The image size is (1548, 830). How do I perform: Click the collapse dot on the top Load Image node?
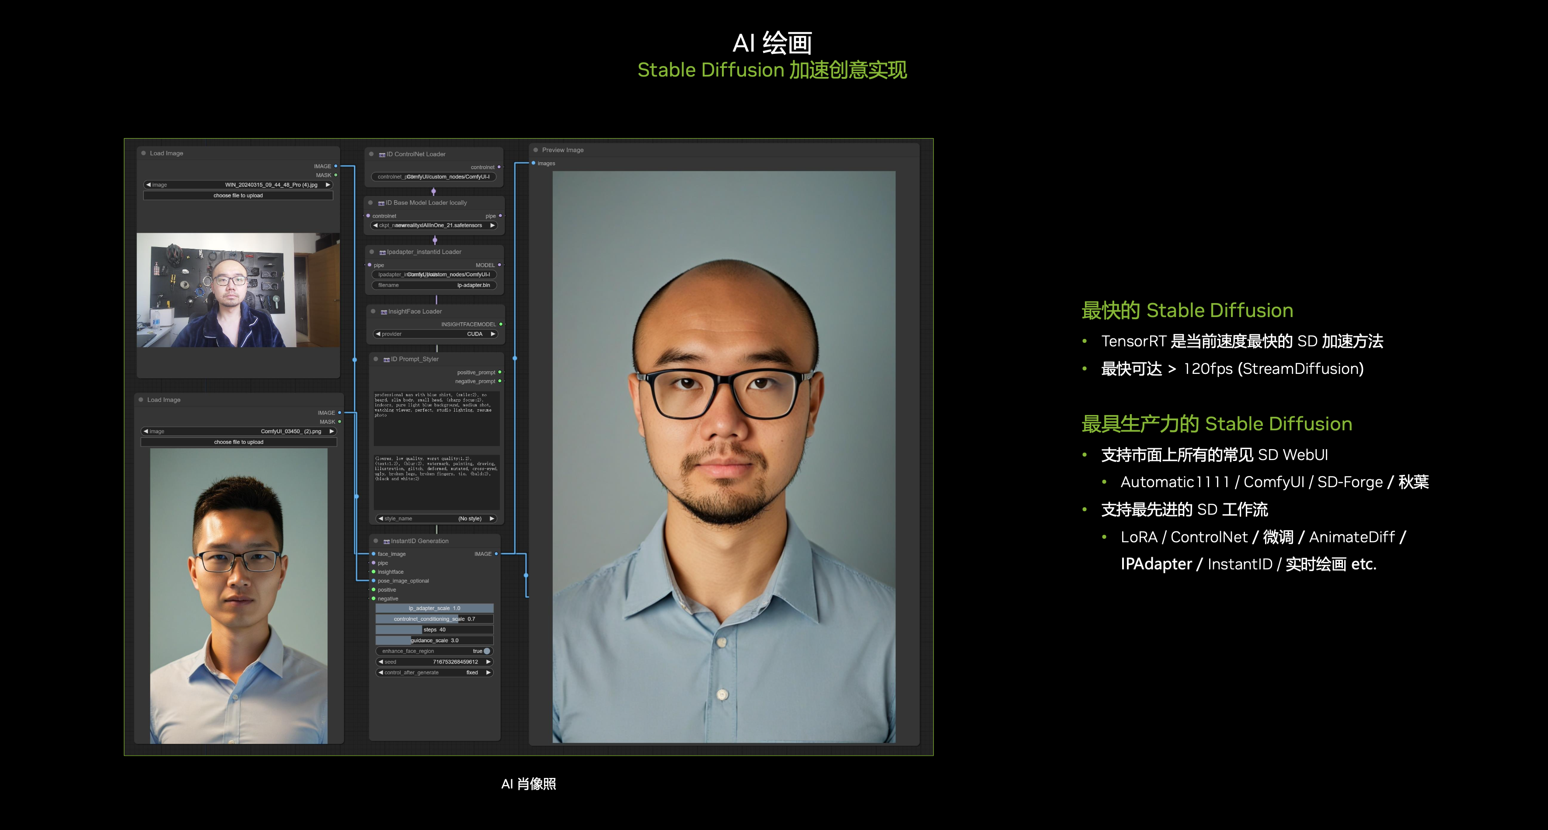[143, 153]
